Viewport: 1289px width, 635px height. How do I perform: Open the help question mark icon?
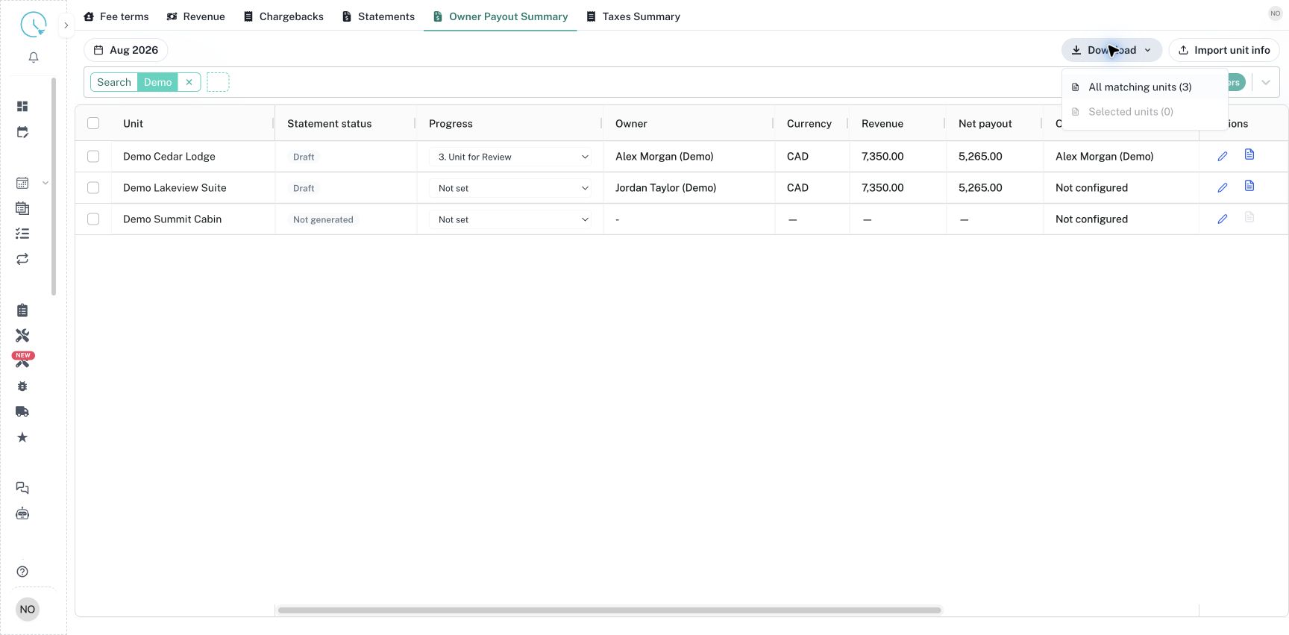click(22, 572)
